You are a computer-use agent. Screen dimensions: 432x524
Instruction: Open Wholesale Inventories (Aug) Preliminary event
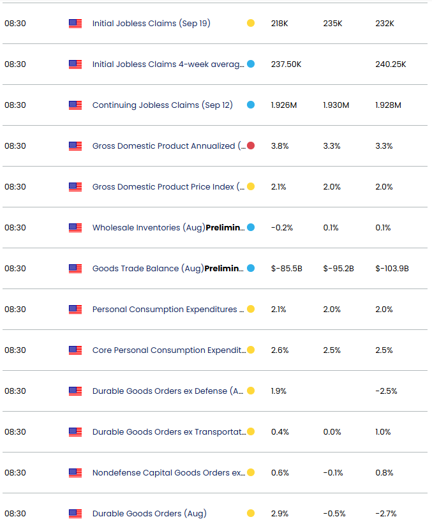point(168,228)
